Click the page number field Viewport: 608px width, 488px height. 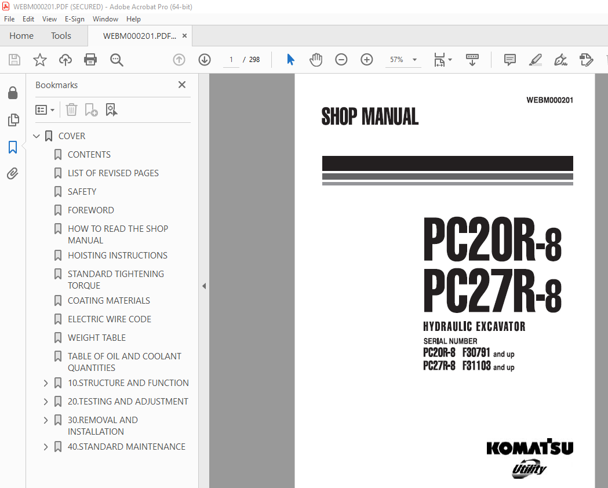click(231, 60)
